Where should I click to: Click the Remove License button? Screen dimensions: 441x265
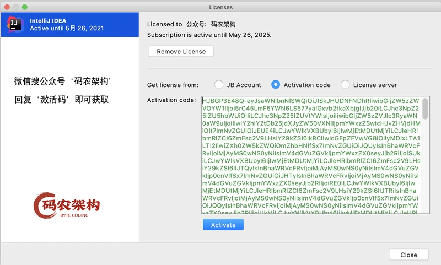[x=181, y=51]
